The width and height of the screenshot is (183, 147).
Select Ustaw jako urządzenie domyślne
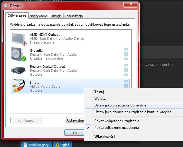[x=134, y=105]
